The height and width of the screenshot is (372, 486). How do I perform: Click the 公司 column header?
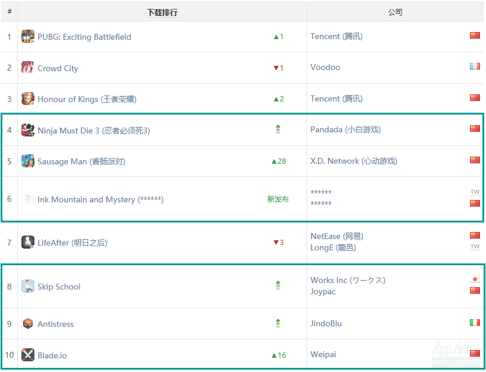(395, 12)
